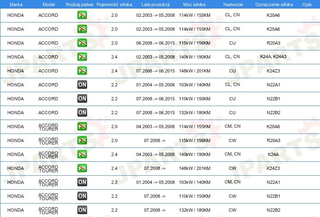Click the Opis column header
Image resolution: width=320 pixels, height=217 pixels.
pos(307,5)
